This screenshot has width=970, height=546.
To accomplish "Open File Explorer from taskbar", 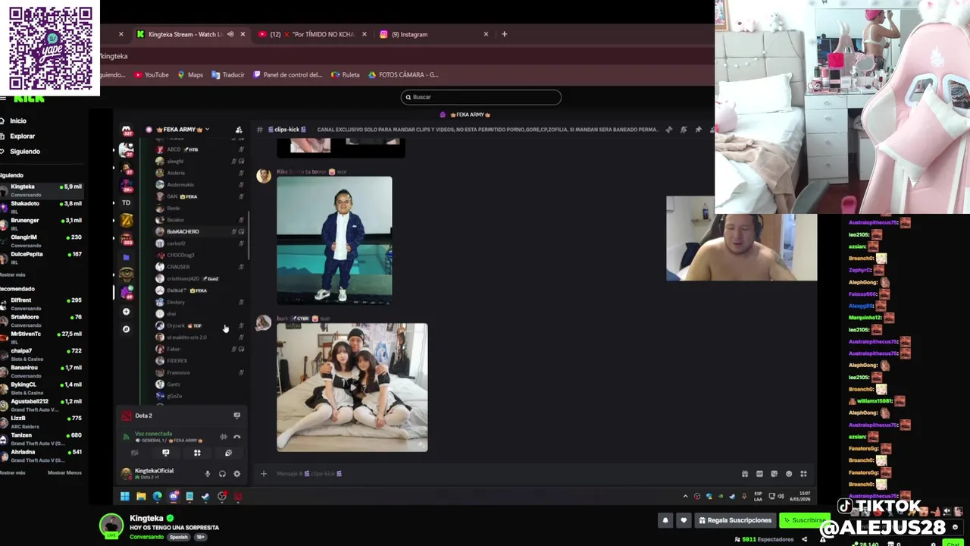I will [141, 497].
